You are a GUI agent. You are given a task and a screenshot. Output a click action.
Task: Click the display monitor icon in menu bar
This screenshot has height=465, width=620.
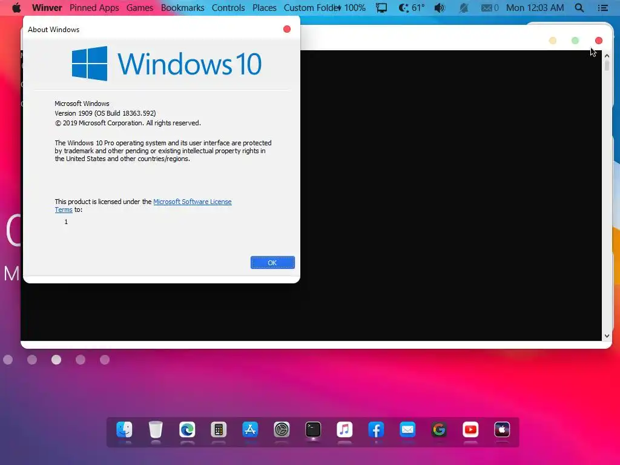[381, 7]
